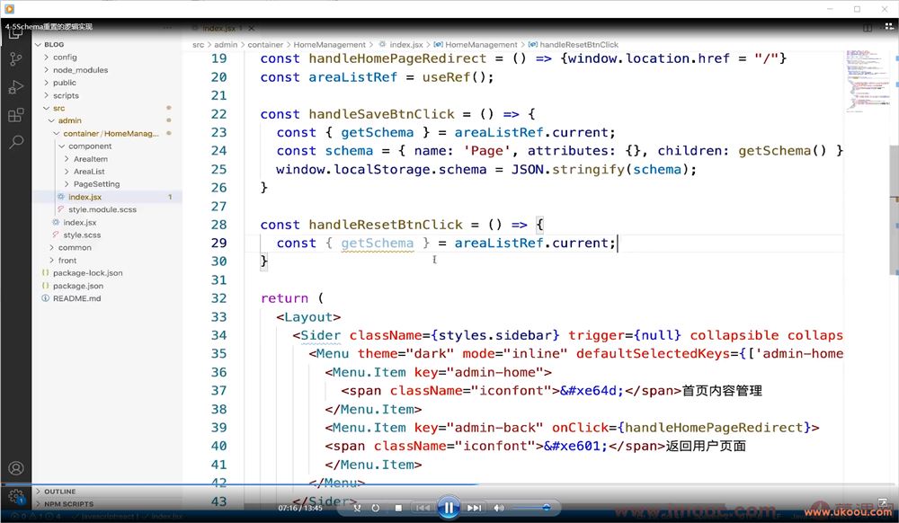This screenshot has width=899, height=523.
Task: Open the Manage gear icon
Action: (x=15, y=495)
